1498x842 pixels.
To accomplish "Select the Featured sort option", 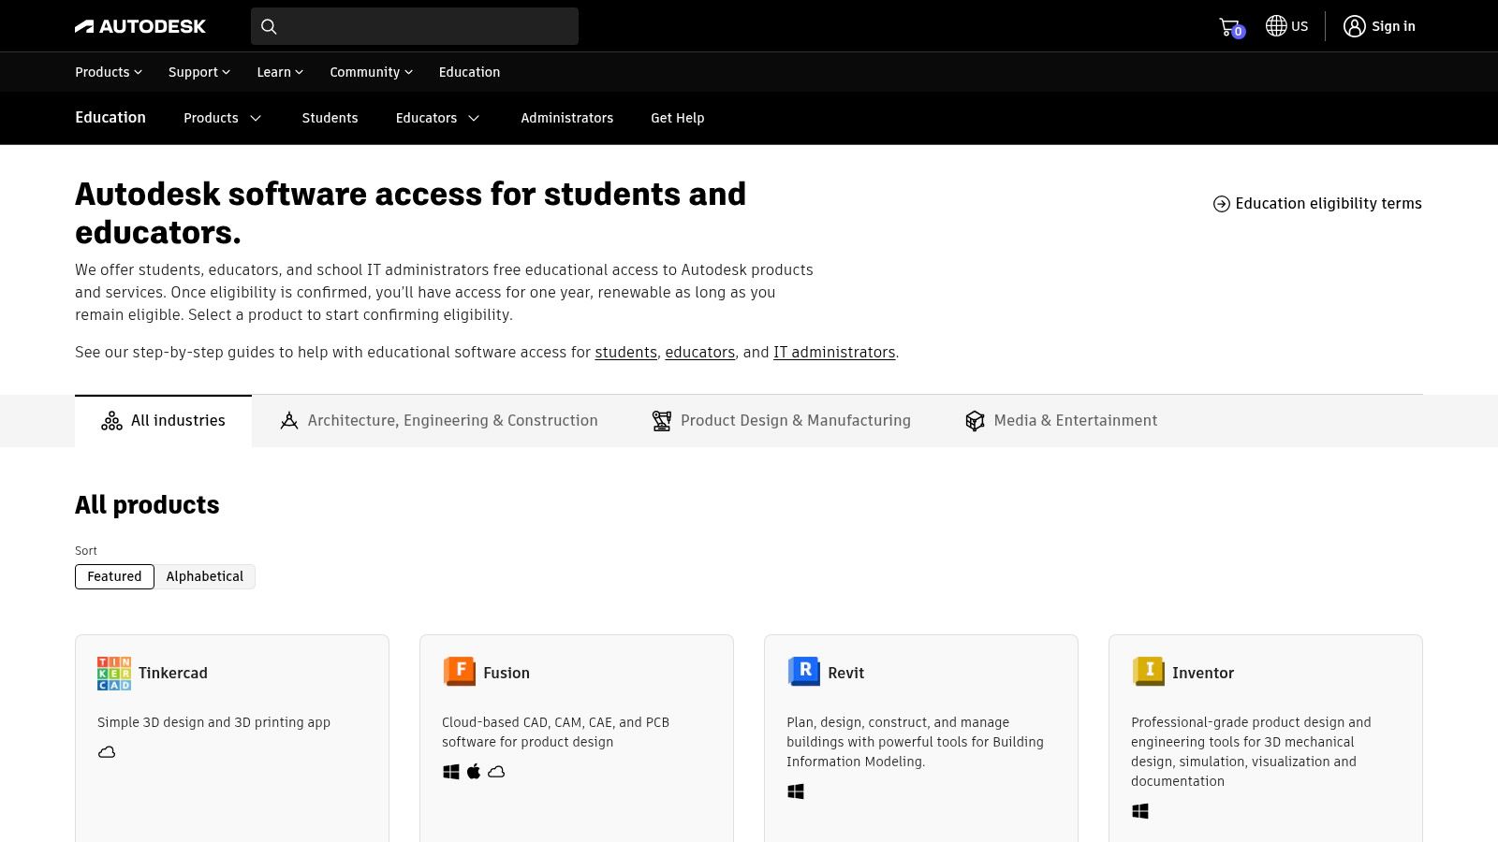I will 114,576.
